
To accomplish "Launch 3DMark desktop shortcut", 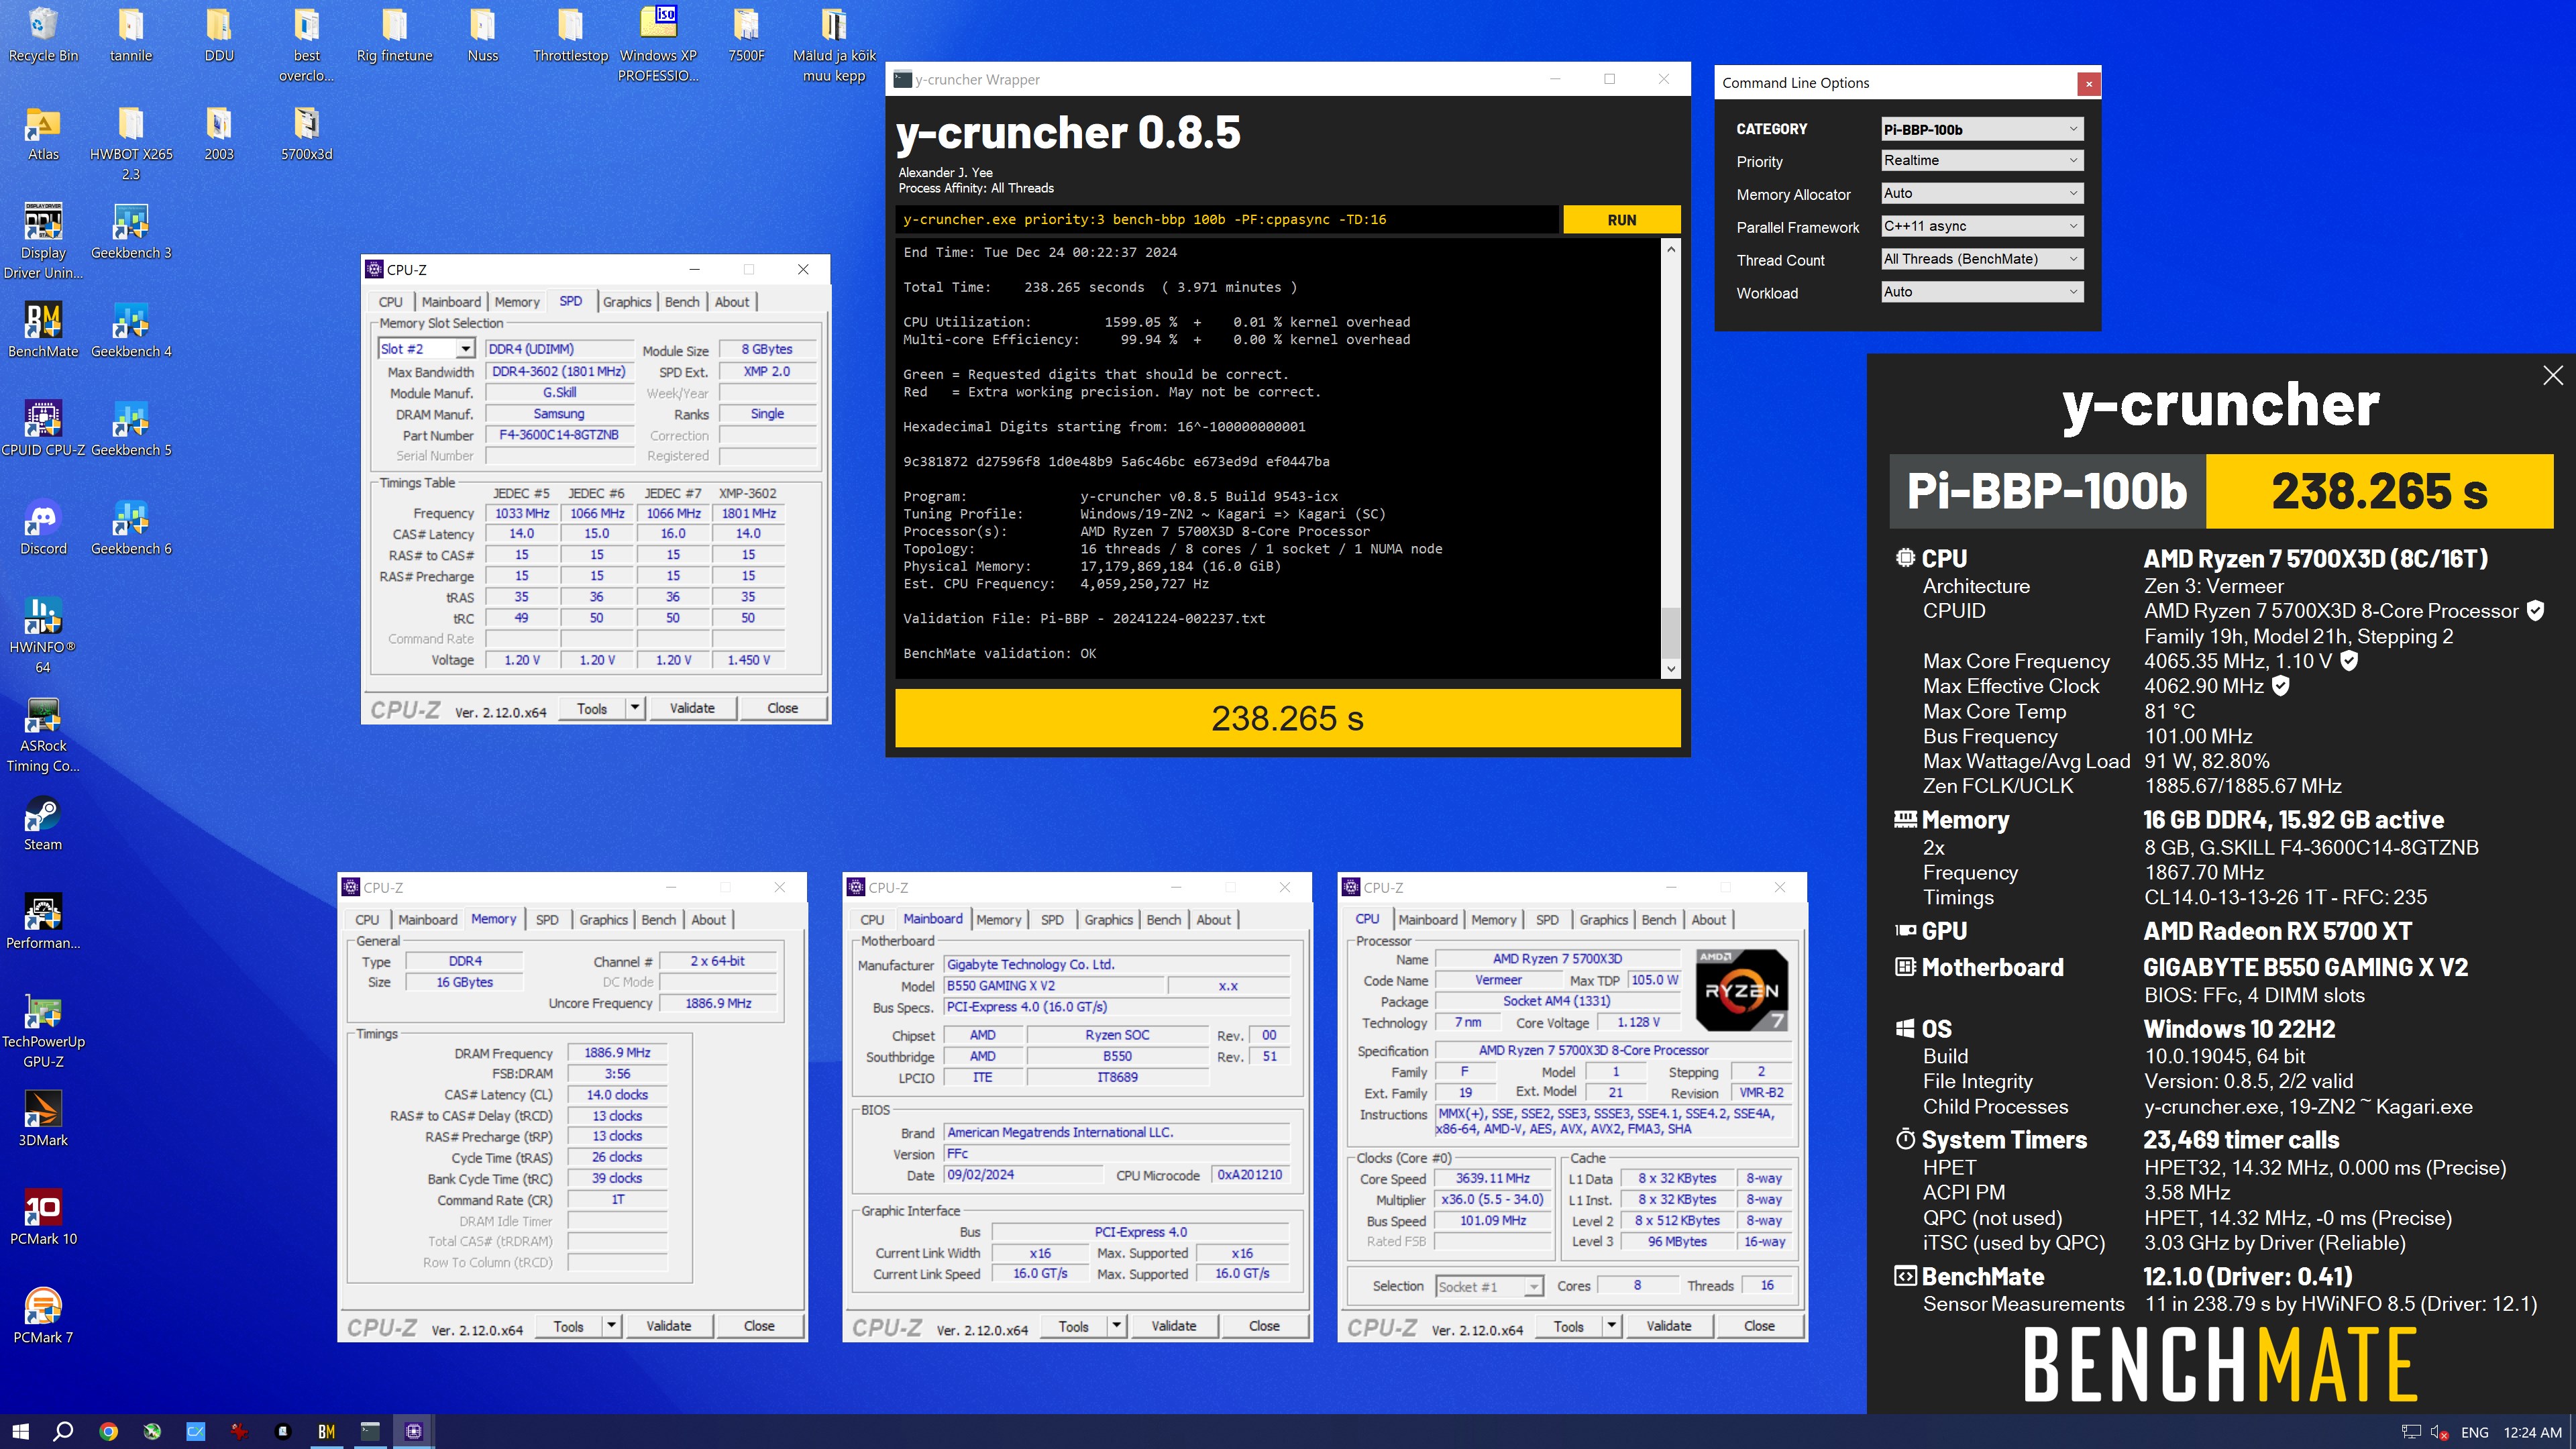I will (x=43, y=1119).
